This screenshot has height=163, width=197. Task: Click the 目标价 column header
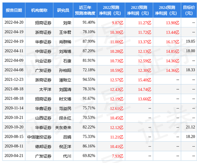point(189,10)
